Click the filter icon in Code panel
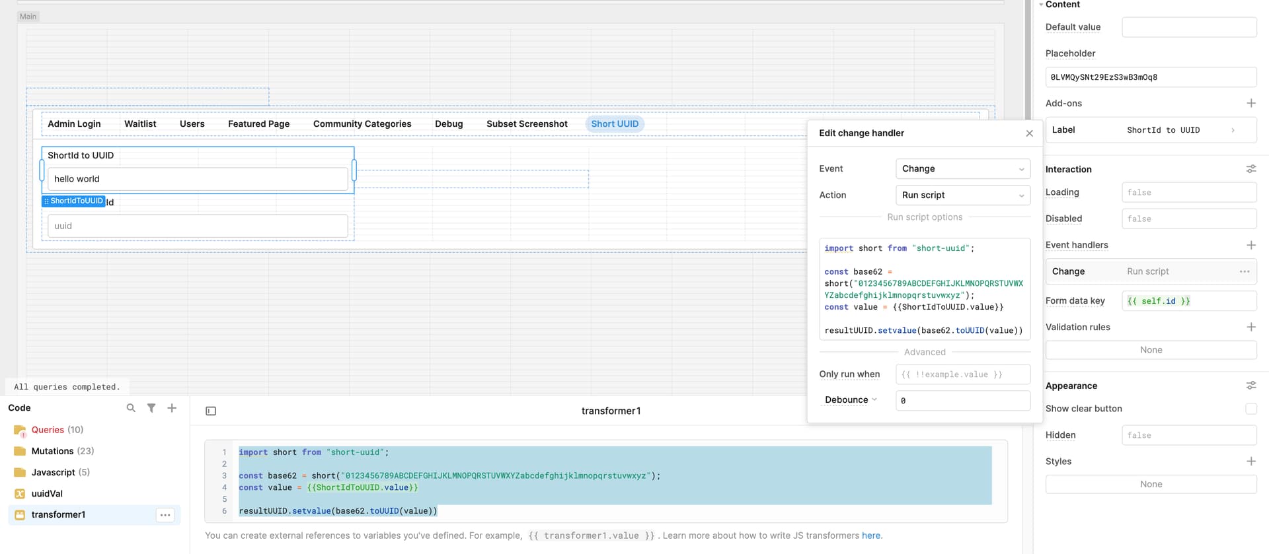Image resolution: width=1269 pixels, height=554 pixels. tap(151, 408)
